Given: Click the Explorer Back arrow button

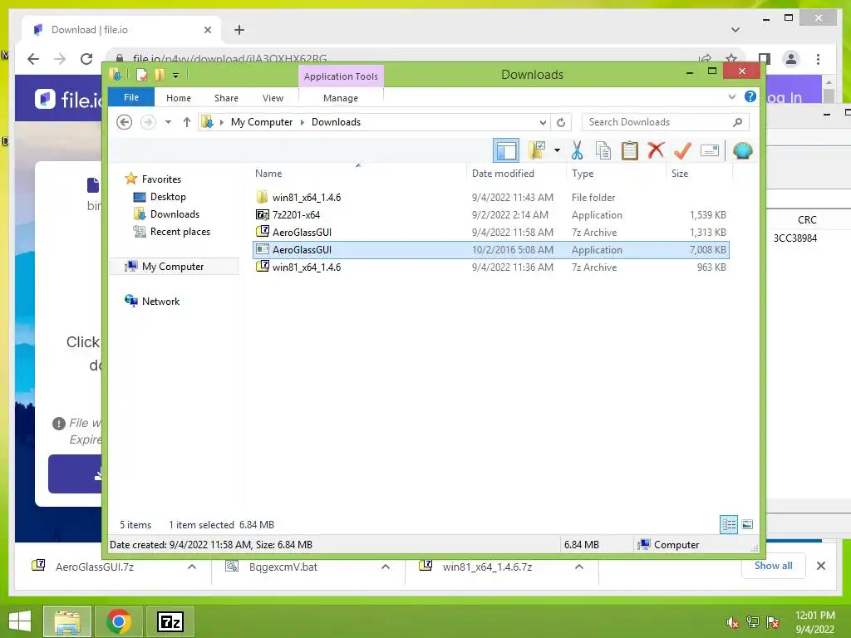Looking at the screenshot, I should click(125, 122).
